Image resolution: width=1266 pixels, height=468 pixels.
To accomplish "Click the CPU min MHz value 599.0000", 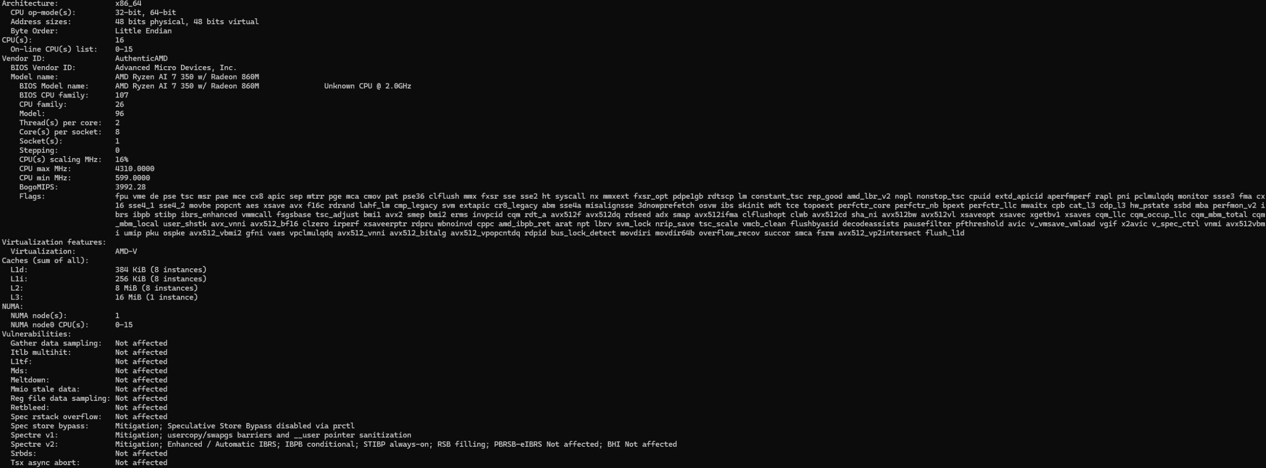I will point(133,178).
